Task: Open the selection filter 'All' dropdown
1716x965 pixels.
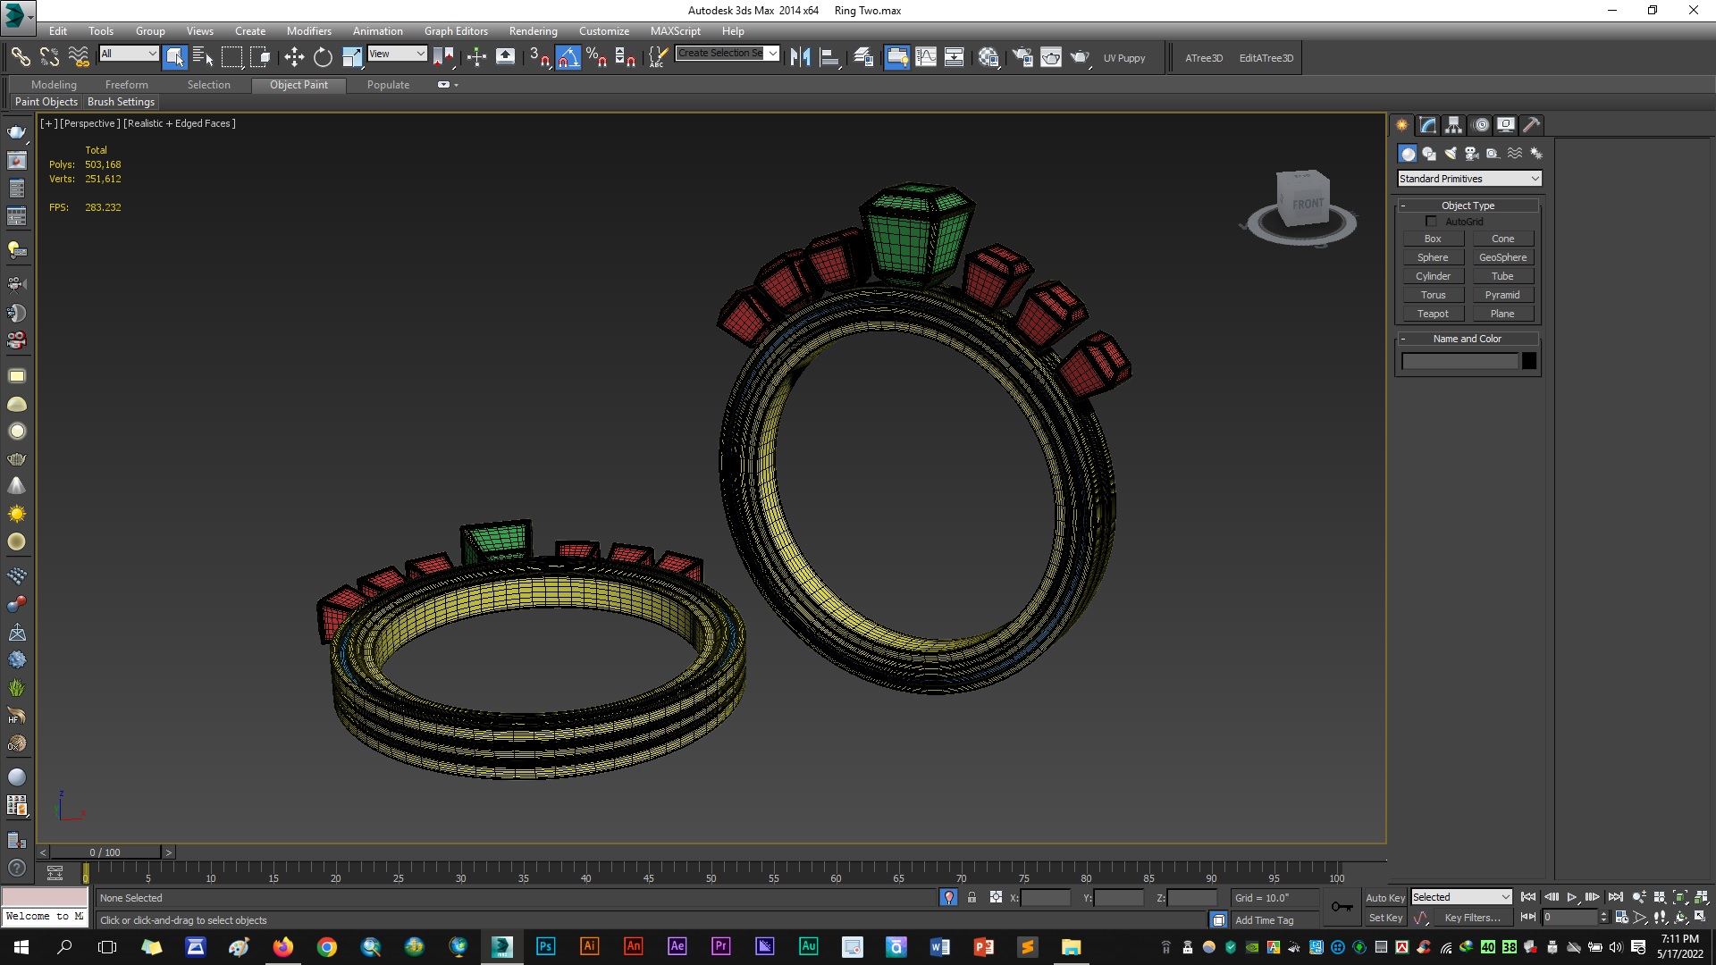Action: coord(129,54)
